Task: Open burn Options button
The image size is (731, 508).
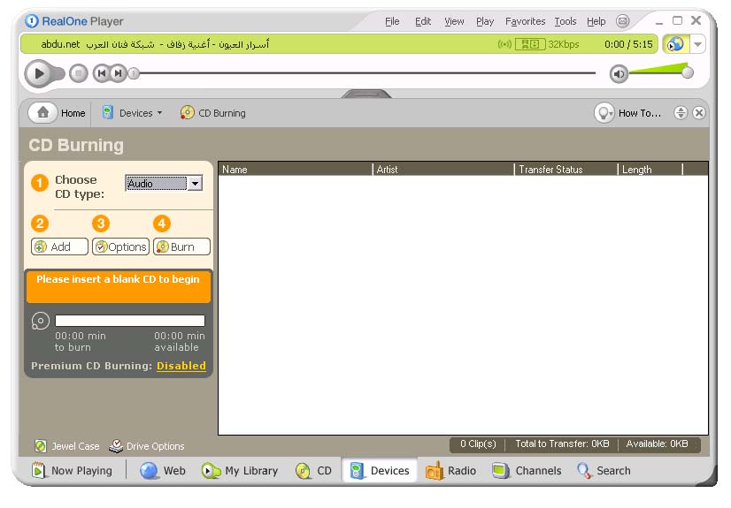Action: pyautogui.click(x=120, y=246)
